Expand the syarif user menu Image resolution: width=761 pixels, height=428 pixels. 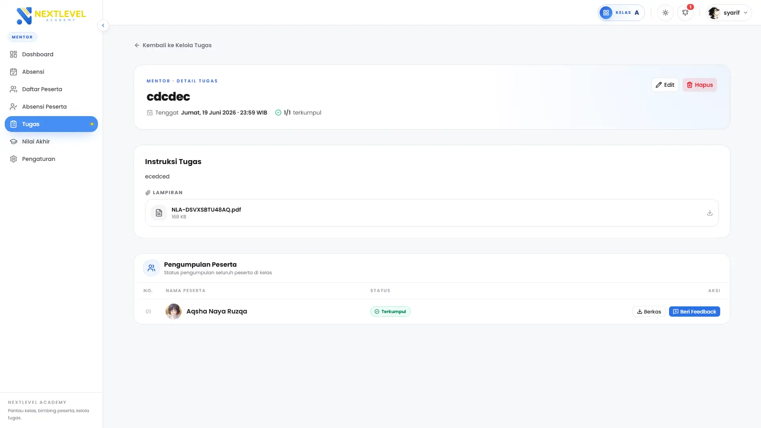(728, 13)
